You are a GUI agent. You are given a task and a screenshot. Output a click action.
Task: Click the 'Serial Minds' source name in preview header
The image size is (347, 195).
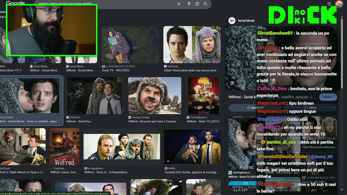[x=246, y=21]
